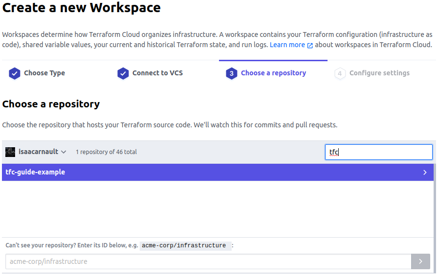Click the step 4 hexagon icon
The image size is (438, 277).
pos(340,74)
